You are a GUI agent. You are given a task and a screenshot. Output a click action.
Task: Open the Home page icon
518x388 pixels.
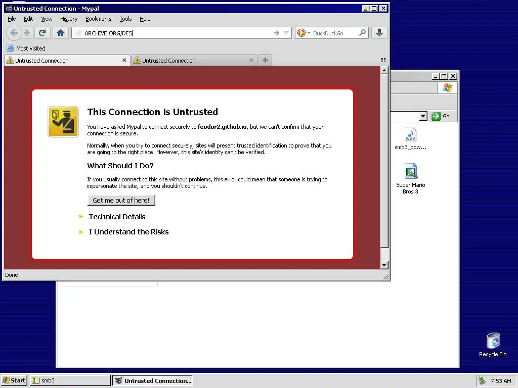coord(61,33)
